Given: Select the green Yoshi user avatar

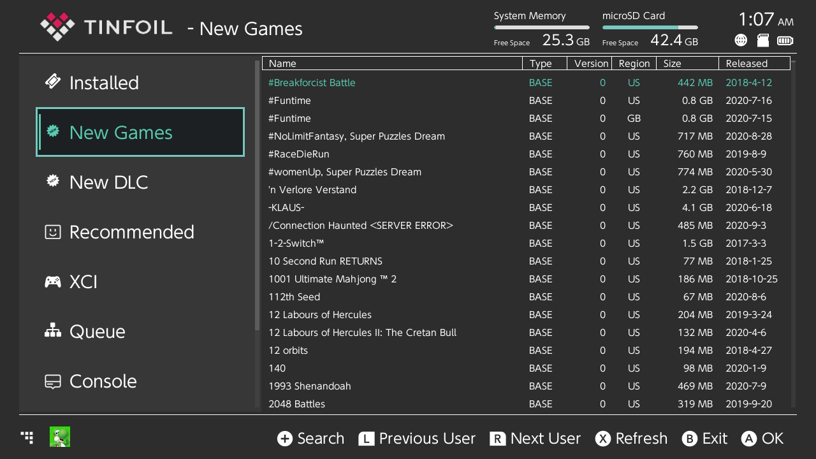Looking at the screenshot, I should 60,437.
